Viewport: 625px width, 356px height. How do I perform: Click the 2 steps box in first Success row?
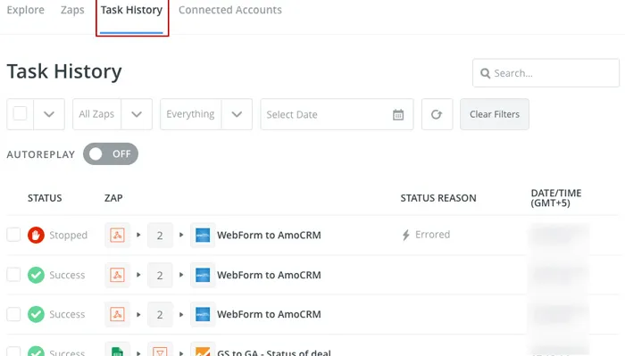click(x=160, y=275)
